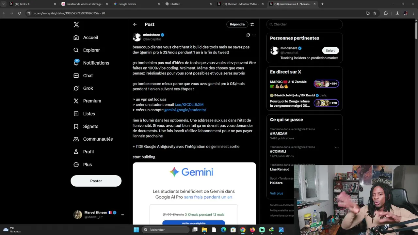Switch to the Thorrvic Monteur Vidéo tab
Image resolution: width=418 pixels, height=235 pixels.
click(x=240, y=4)
